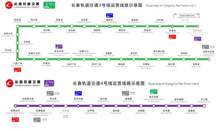The image size is (217, 131).
Task: Click red Line 1 badge below Weixing Square
Action: coord(17,70)
